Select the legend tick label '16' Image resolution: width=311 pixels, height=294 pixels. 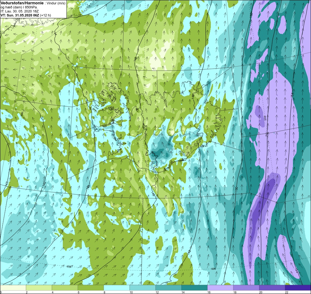209,292
